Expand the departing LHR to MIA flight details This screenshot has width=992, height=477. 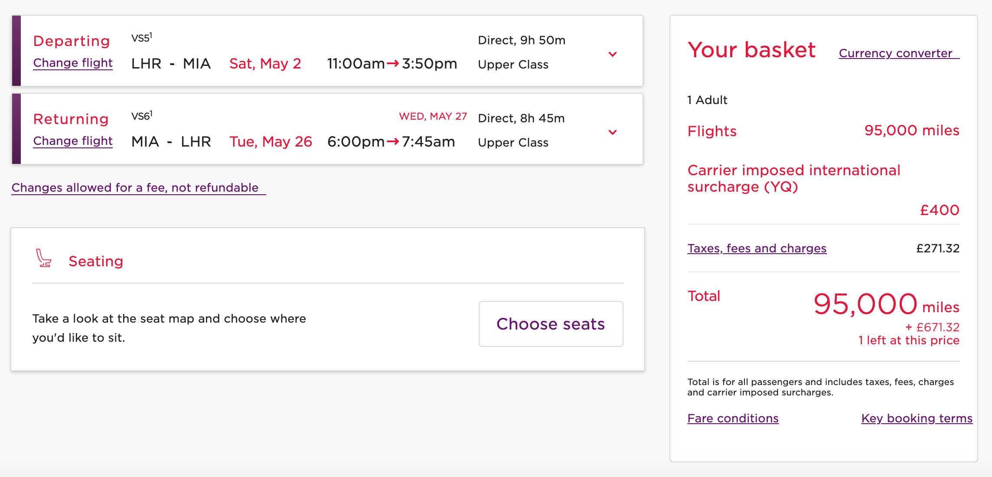click(612, 54)
